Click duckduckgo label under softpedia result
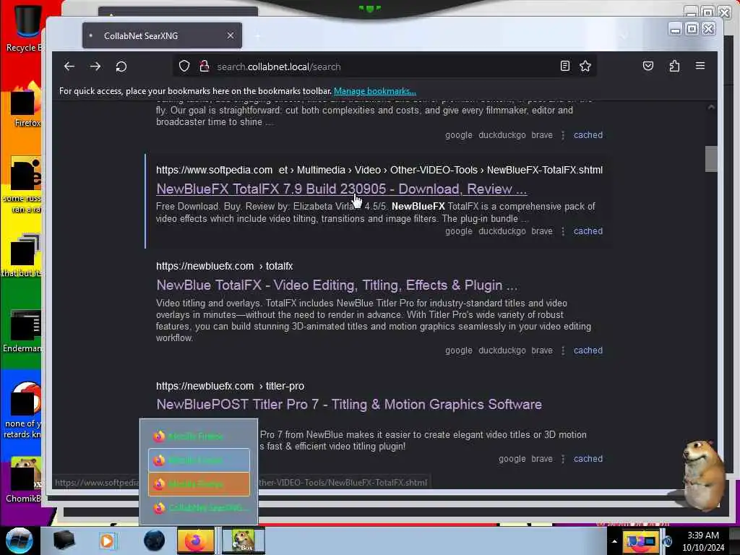The height and width of the screenshot is (555, 740). tap(502, 231)
